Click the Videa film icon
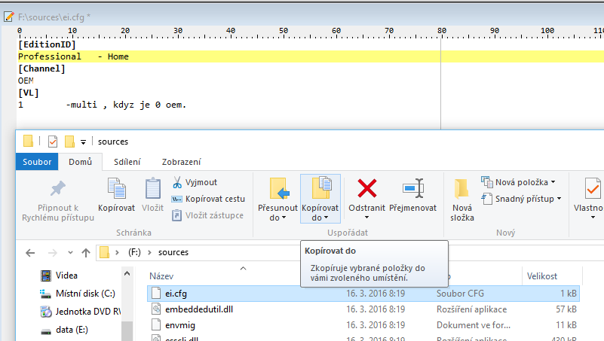This screenshot has height=341, width=604. [46, 276]
